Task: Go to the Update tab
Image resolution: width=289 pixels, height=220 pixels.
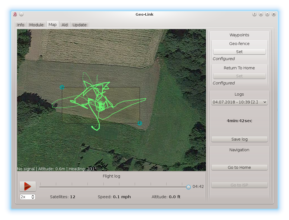Action: [79, 25]
